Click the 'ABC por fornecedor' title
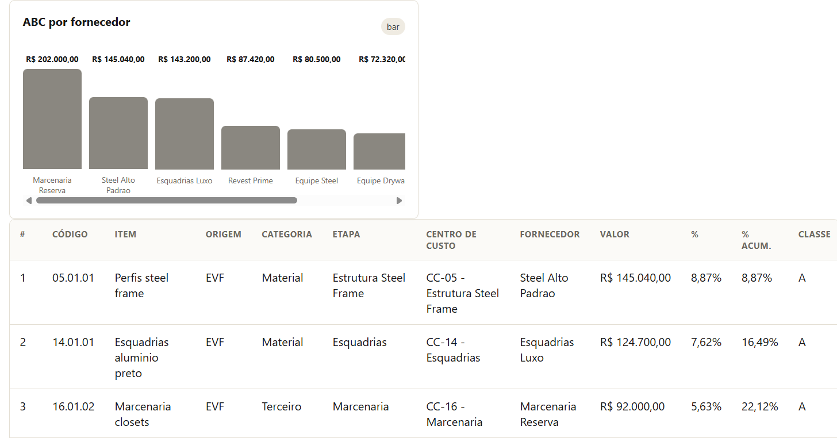This screenshot has height=438, width=837. tap(76, 22)
